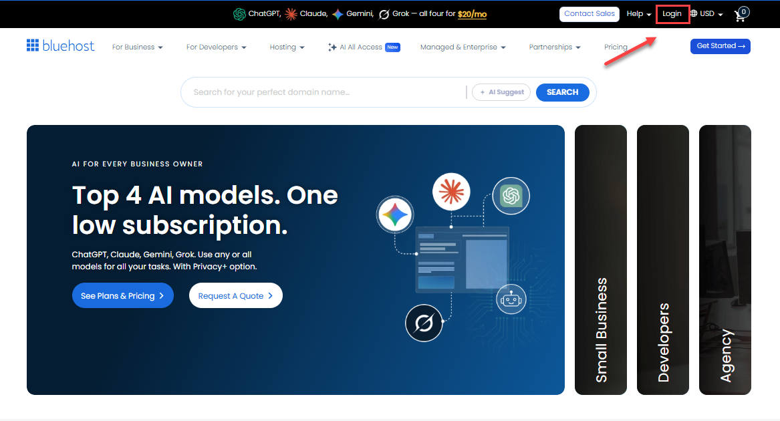Click the Gemini circle in hero illustration
780x421 pixels.
click(x=395, y=215)
